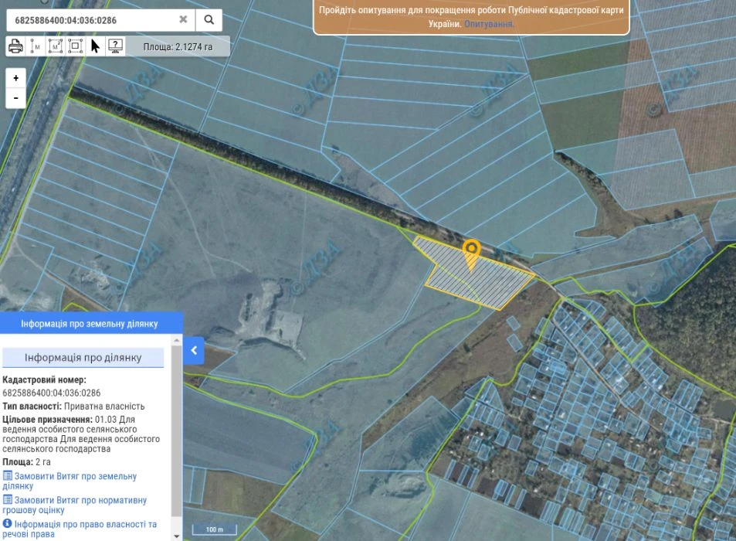Click inside the cadastral number search box

point(94,20)
